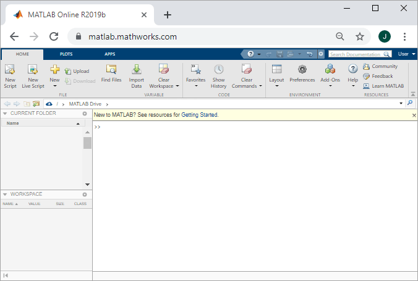Collapse the WORKSPACE panel
Viewport: 418px width, 281px height.
(x=5, y=195)
